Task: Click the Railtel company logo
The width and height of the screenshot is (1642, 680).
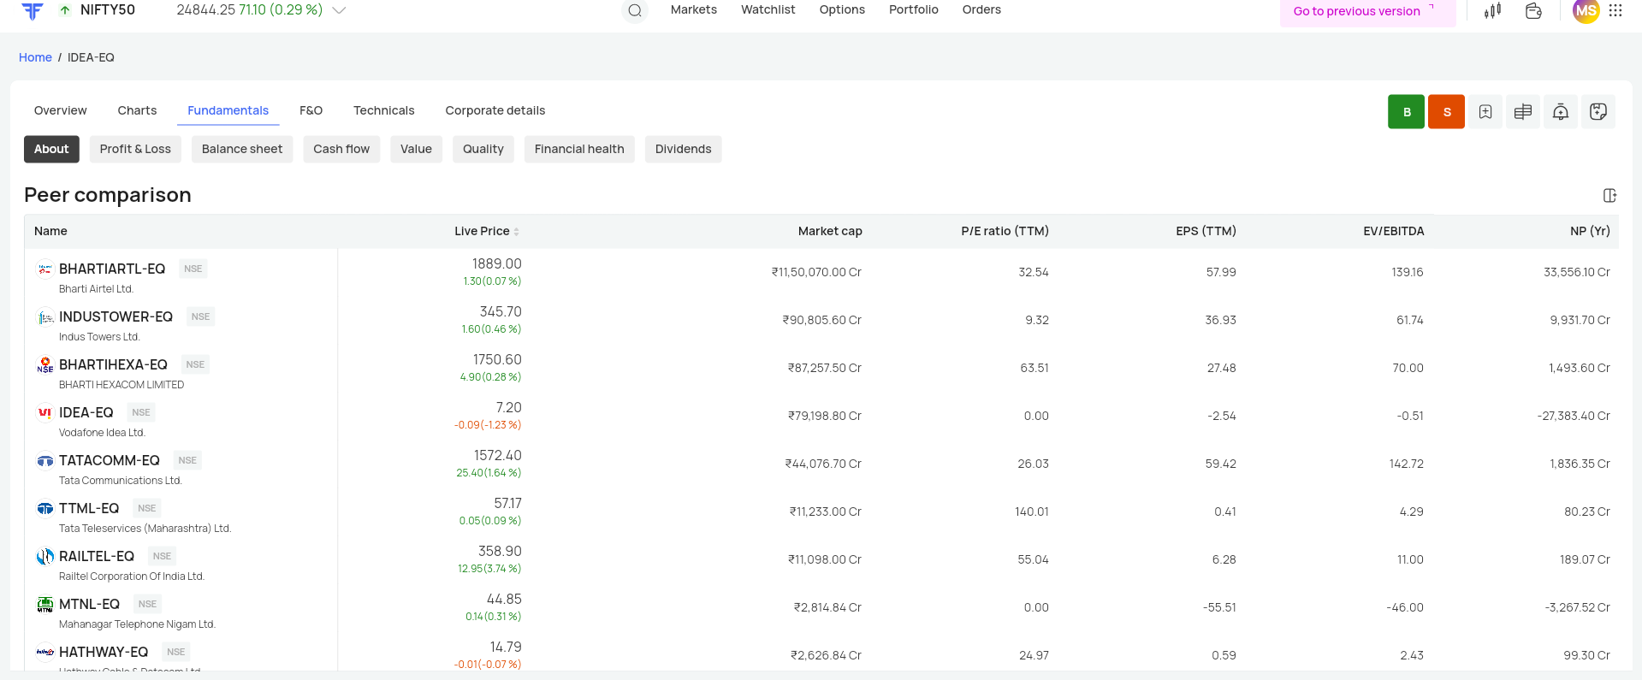Action: pos(45,557)
